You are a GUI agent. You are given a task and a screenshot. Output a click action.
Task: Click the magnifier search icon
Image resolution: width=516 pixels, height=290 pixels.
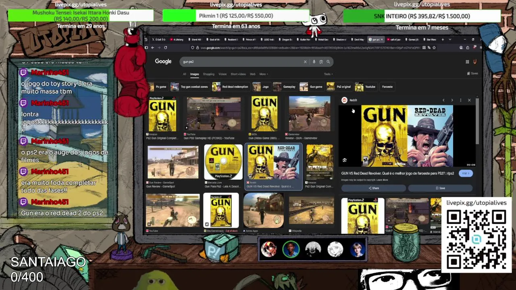click(328, 62)
